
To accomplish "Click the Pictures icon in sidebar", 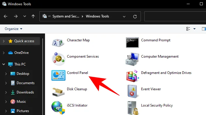I will [x=13, y=111].
